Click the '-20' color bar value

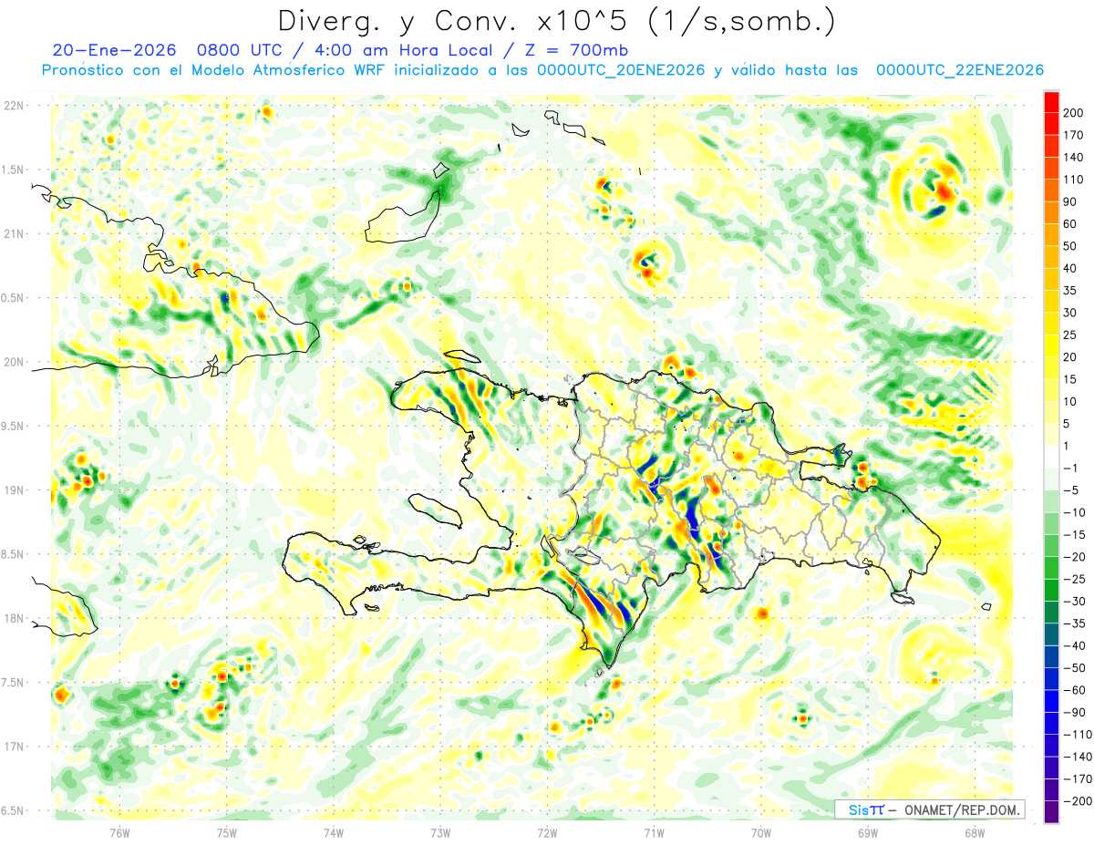pyautogui.click(x=1073, y=557)
